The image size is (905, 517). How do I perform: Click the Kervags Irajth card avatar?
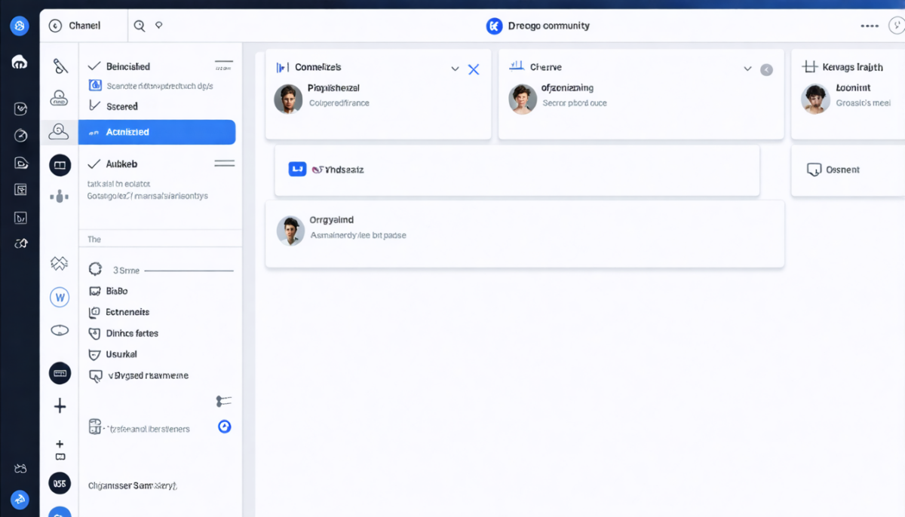pos(815,99)
